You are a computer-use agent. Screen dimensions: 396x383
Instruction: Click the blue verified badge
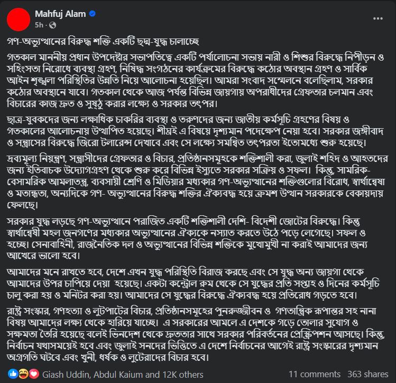click(x=92, y=14)
